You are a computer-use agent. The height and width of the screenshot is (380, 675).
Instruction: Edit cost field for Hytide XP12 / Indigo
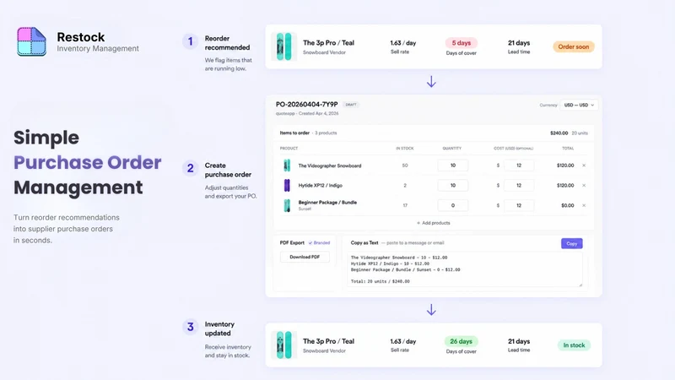pyautogui.click(x=519, y=185)
